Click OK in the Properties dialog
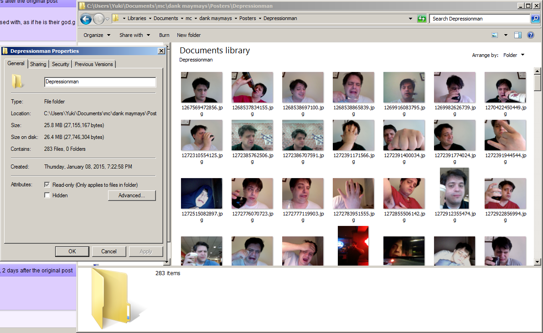This screenshot has width=543, height=333. pyautogui.click(x=72, y=251)
